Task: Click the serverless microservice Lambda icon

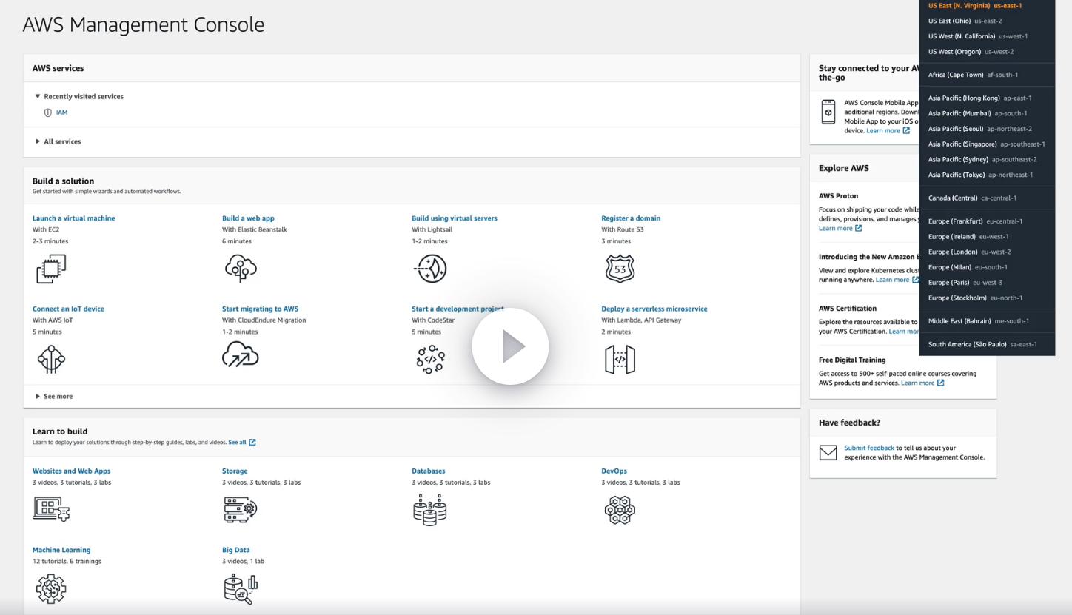Action: [x=620, y=360]
